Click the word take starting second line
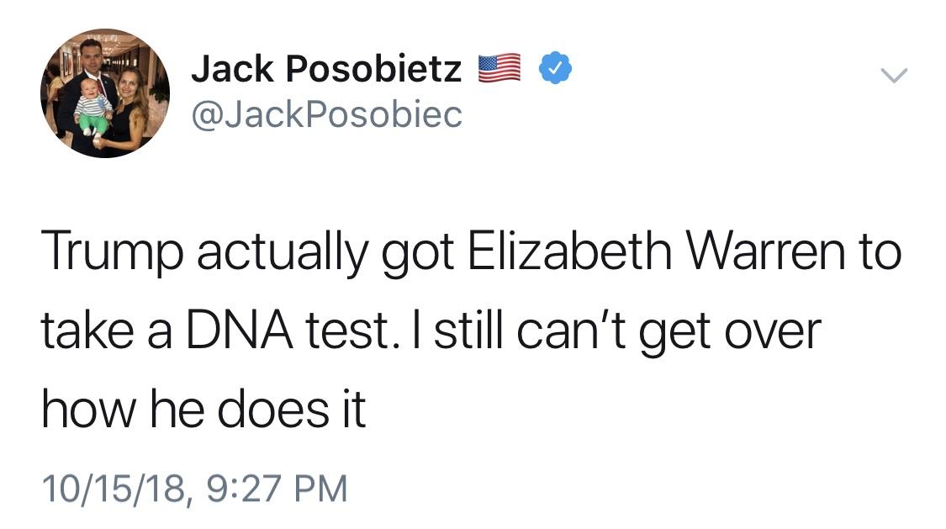 [87, 330]
